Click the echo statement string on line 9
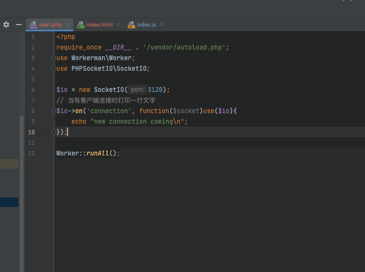The height and width of the screenshot is (272, 365). pyautogui.click(x=137, y=122)
